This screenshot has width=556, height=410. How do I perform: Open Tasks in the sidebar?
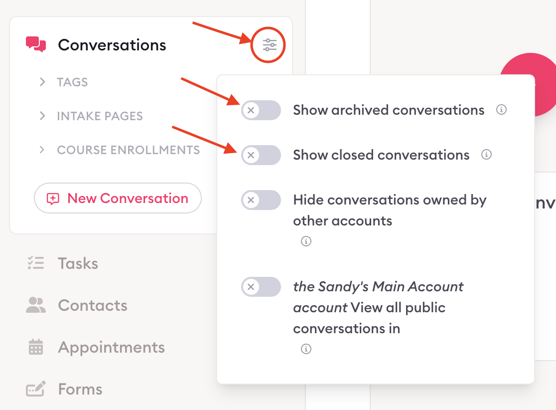coord(78,263)
